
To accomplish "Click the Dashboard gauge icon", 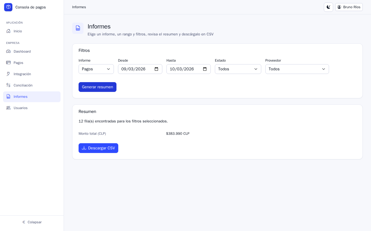I will click(x=9, y=51).
